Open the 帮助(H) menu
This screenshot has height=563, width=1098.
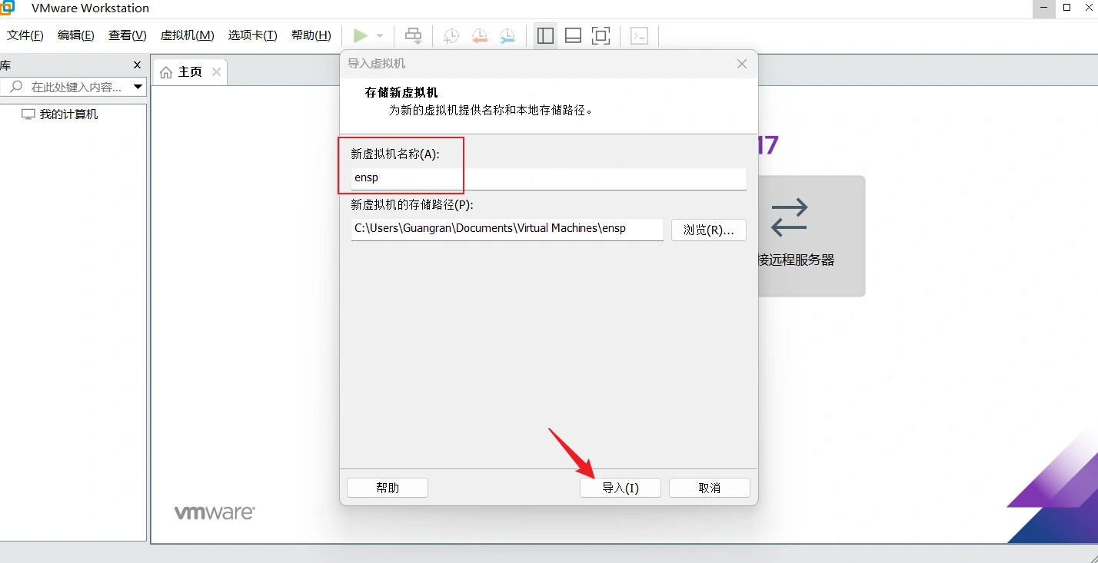pos(311,35)
